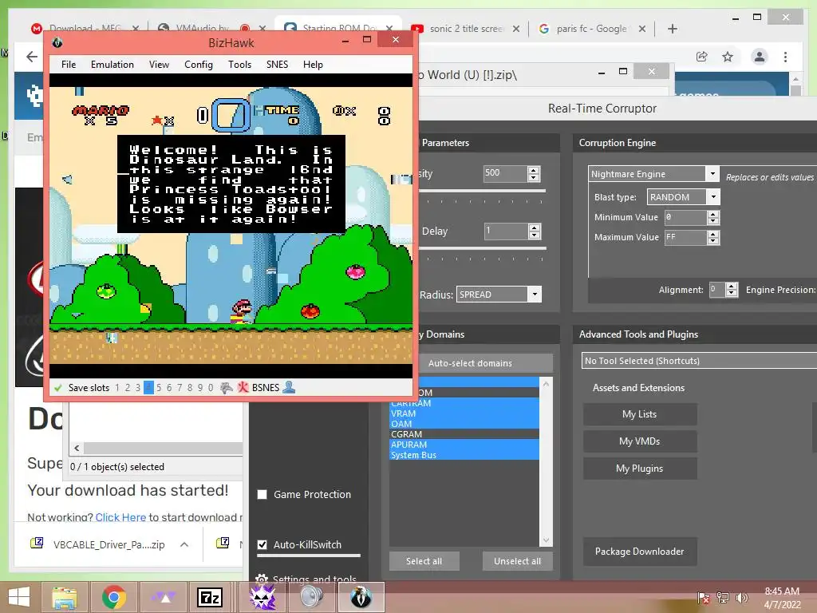The width and height of the screenshot is (817, 613).
Task: Click the green checkmark in BizHawk status bar
Action: (58, 388)
